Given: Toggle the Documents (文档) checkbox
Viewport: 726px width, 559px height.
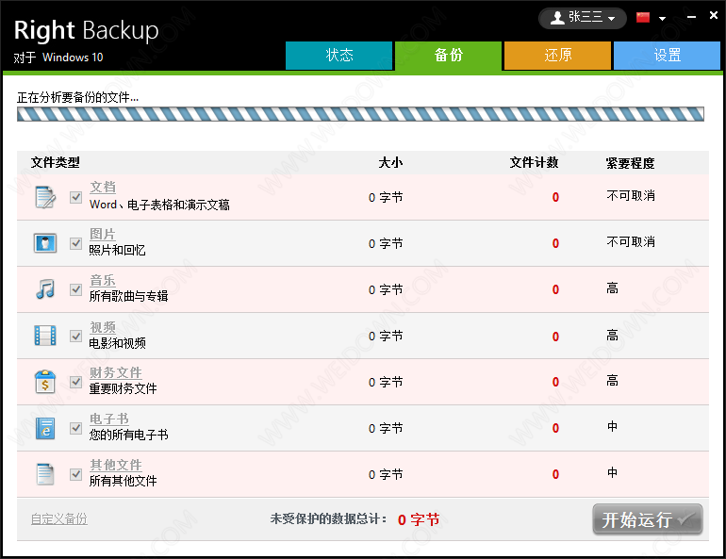Looking at the screenshot, I should (x=76, y=197).
